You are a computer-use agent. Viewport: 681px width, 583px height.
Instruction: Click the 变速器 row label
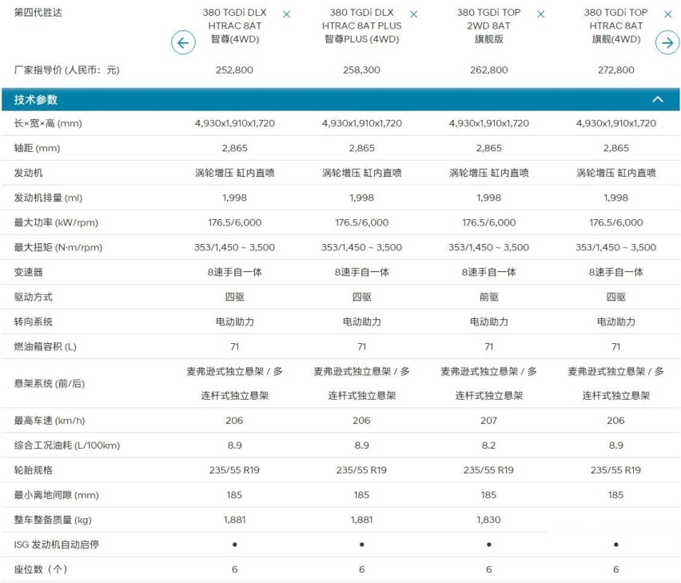coord(28,272)
